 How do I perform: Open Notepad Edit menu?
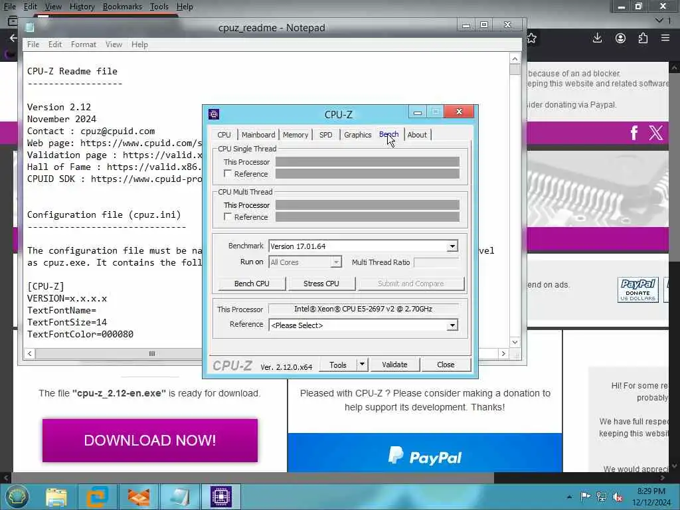55,44
